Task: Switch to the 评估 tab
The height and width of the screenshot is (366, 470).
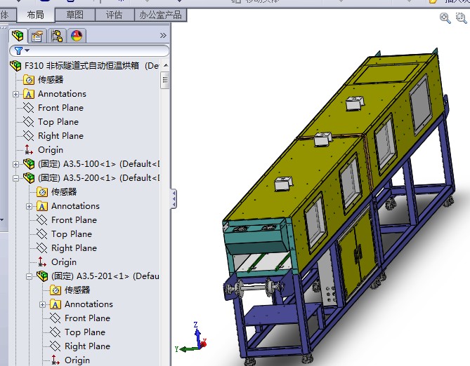Action: 115,15
